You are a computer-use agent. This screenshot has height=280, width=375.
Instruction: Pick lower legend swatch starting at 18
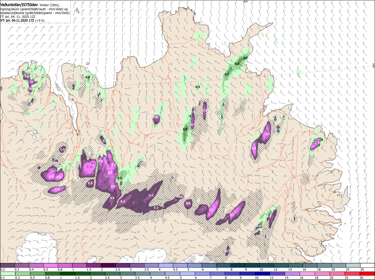(x=322, y=274)
